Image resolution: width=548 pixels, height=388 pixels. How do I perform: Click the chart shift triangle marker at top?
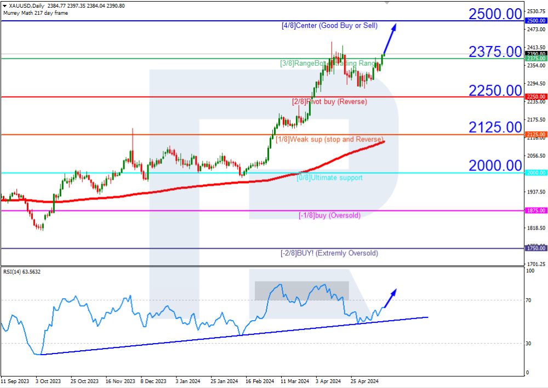pyautogui.click(x=387, y=3)
